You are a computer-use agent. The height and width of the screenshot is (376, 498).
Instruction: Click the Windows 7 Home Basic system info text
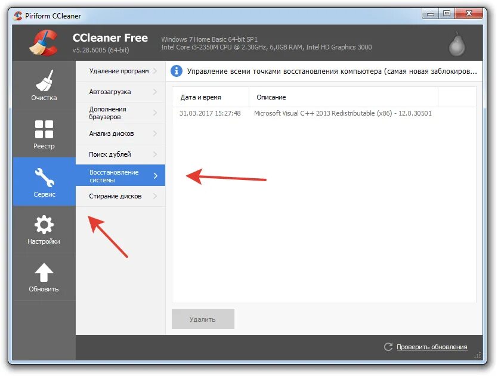point(209,39)
